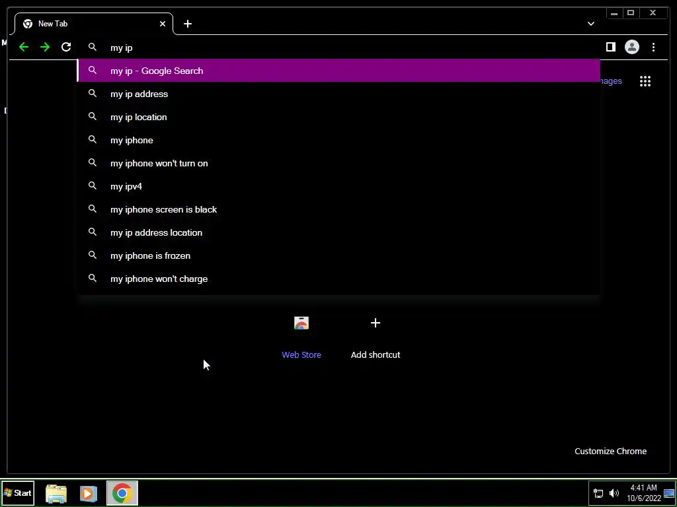The height and width of the screenshot is (507, 677).
Task: Launch the media player taskbar icon
Action: [88, 493]
